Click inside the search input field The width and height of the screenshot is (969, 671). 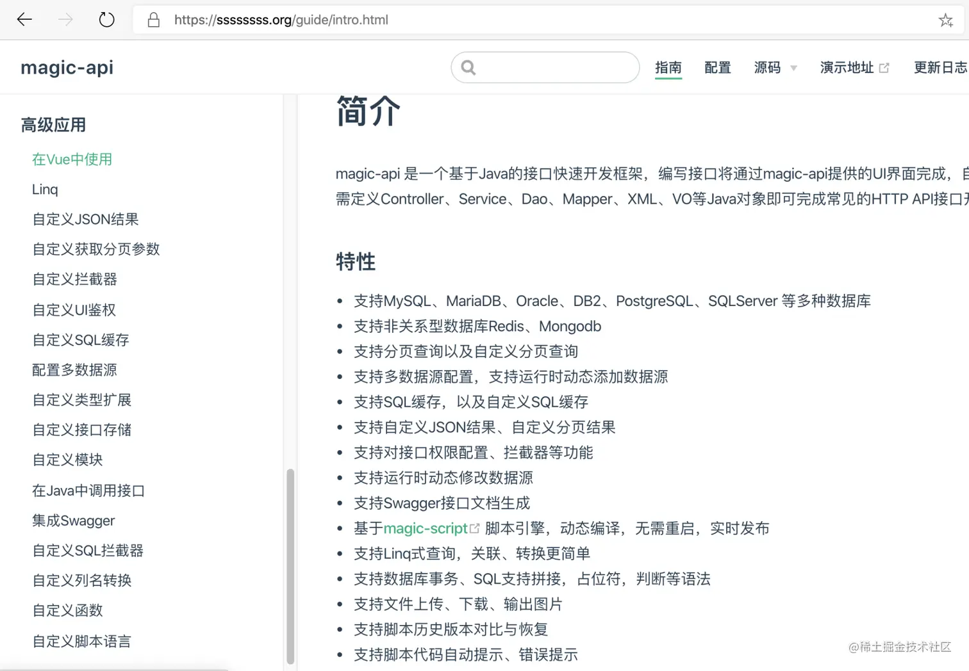(551, 67)
